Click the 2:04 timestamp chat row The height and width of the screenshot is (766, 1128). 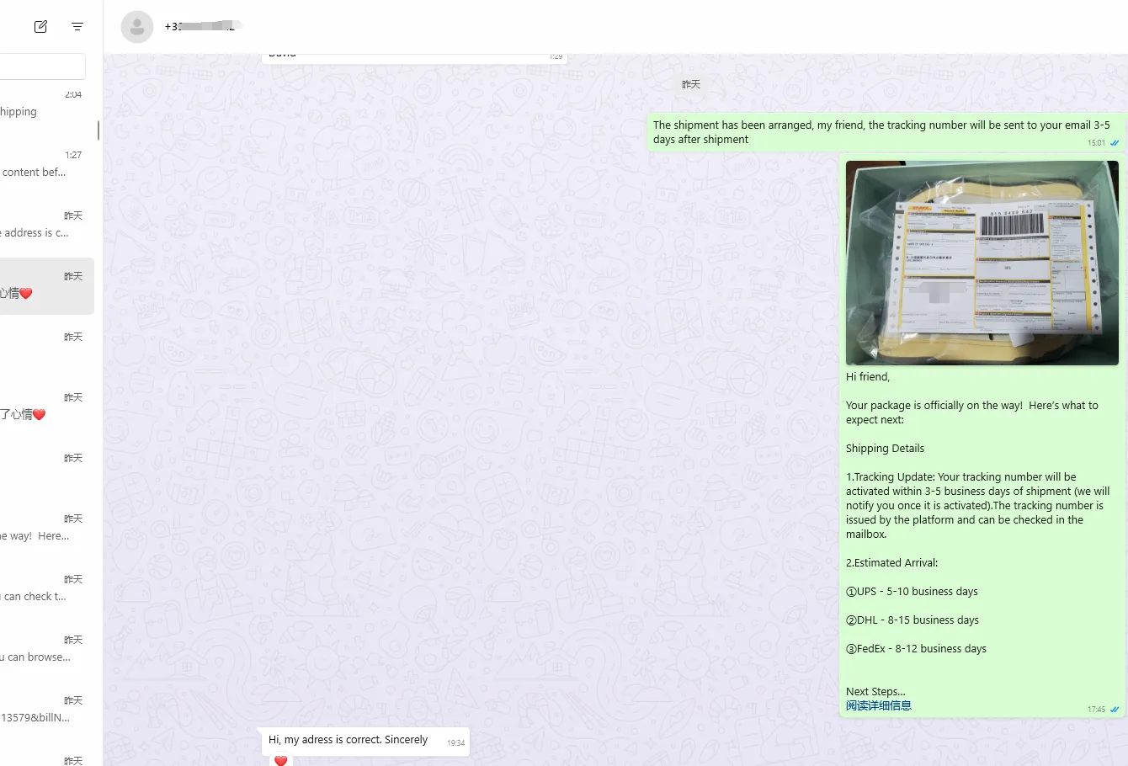click(47, 104)
